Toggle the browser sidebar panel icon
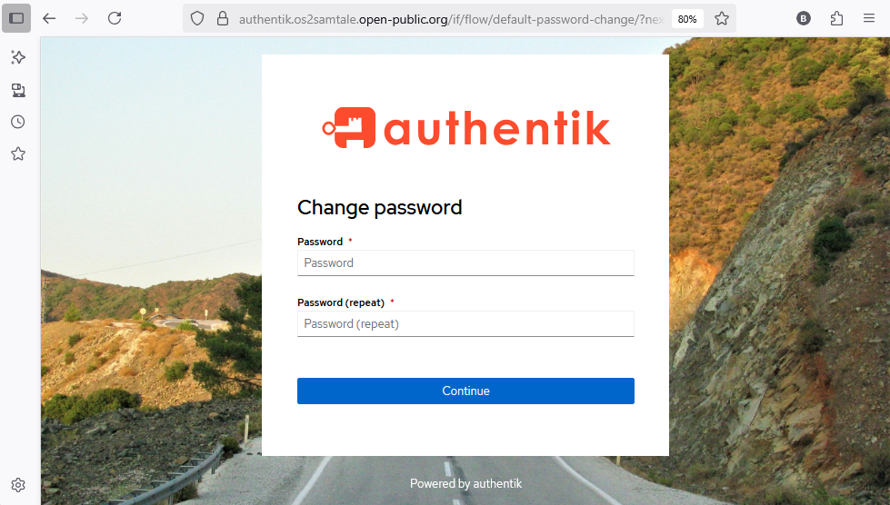The width and height of the screenshot is (890, 505). coord(16,18)
